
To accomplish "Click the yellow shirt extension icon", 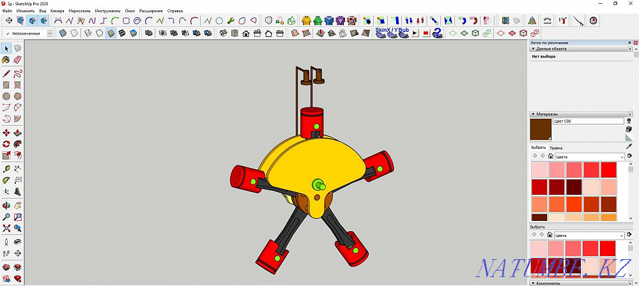I will 306,20.
